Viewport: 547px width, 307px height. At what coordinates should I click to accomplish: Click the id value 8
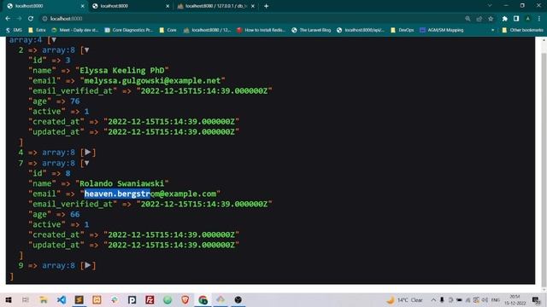click(68, 173)
